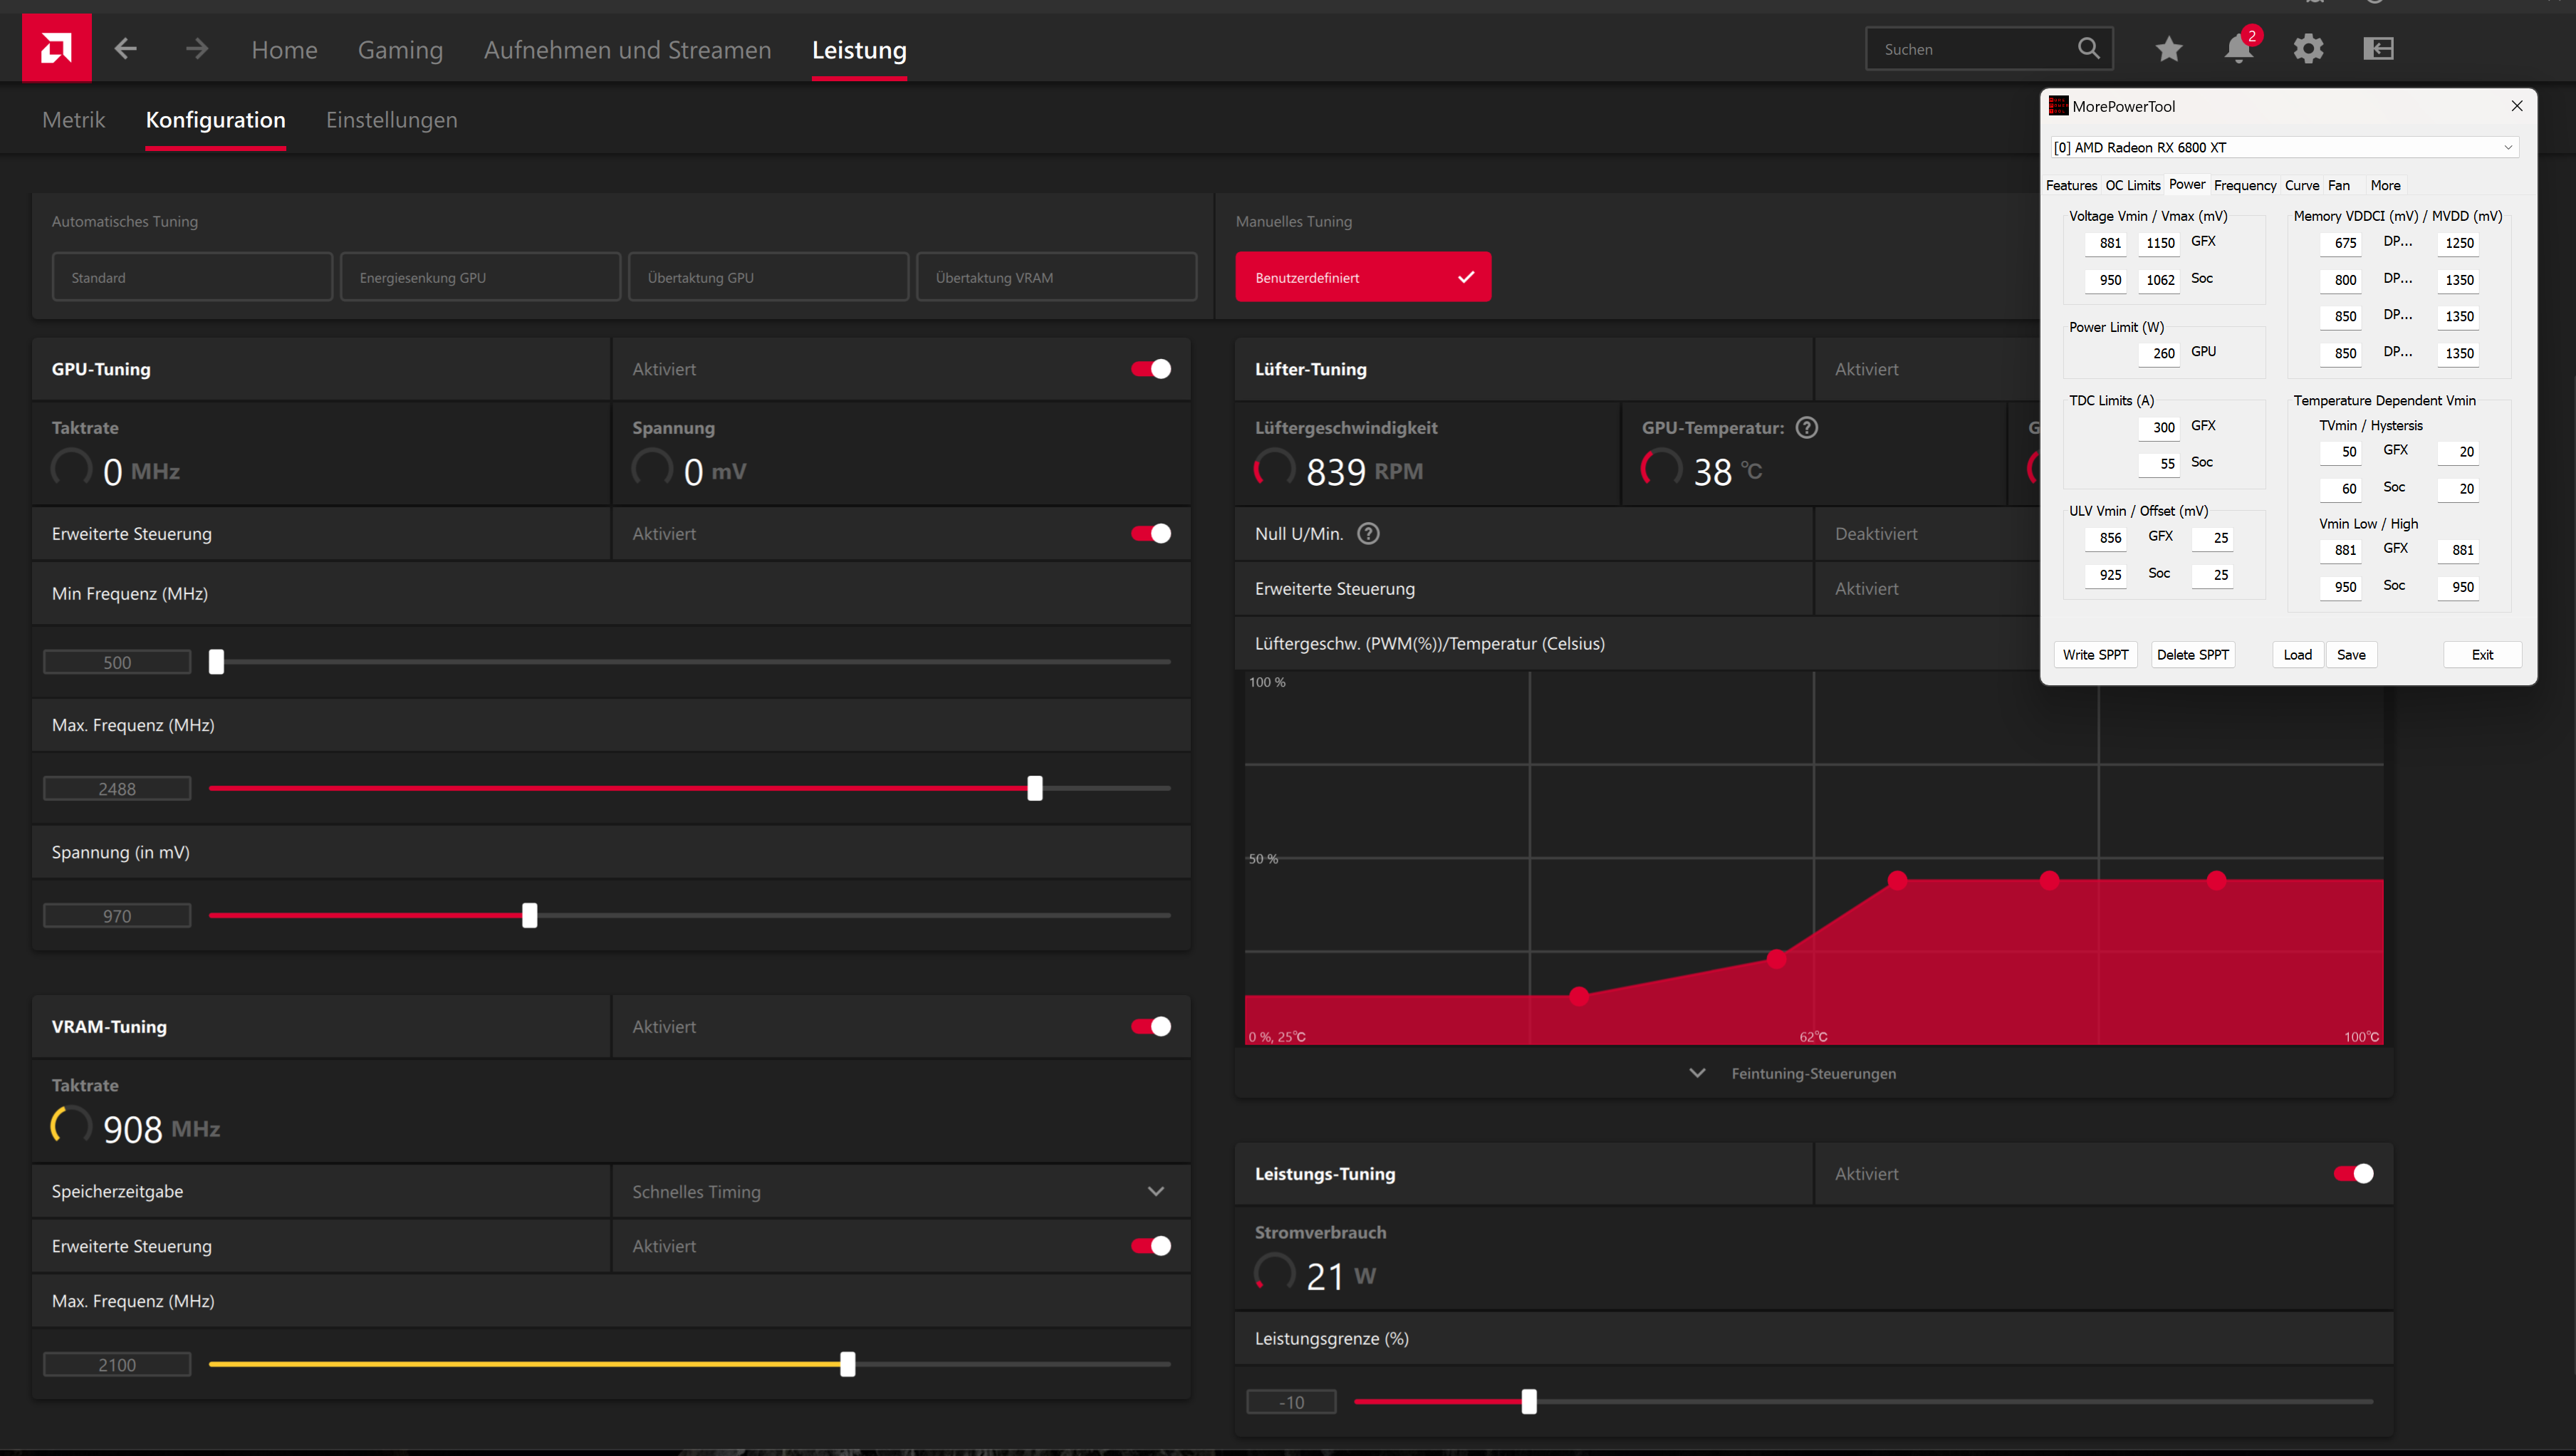Click the back navigation arrow
Image resolution: width=2576 pixels, height=1456 pixels.
point(126,48)
